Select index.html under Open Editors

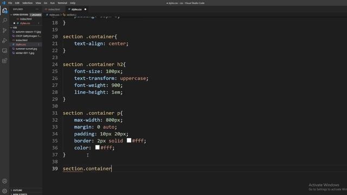pos(25,19)
